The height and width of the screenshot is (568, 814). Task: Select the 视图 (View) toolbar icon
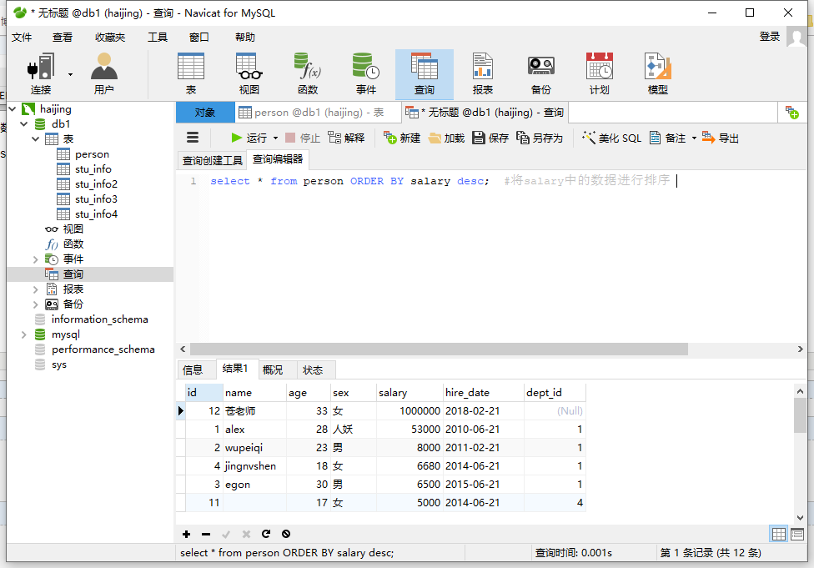249,73
